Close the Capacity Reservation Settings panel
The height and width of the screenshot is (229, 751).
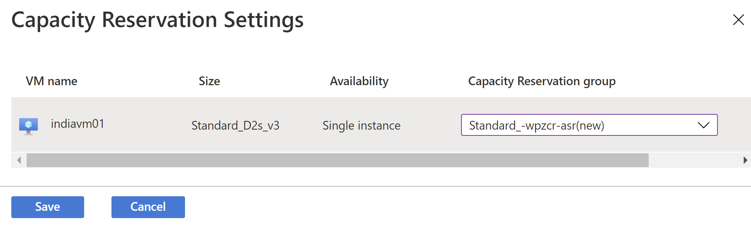point(738,20)
